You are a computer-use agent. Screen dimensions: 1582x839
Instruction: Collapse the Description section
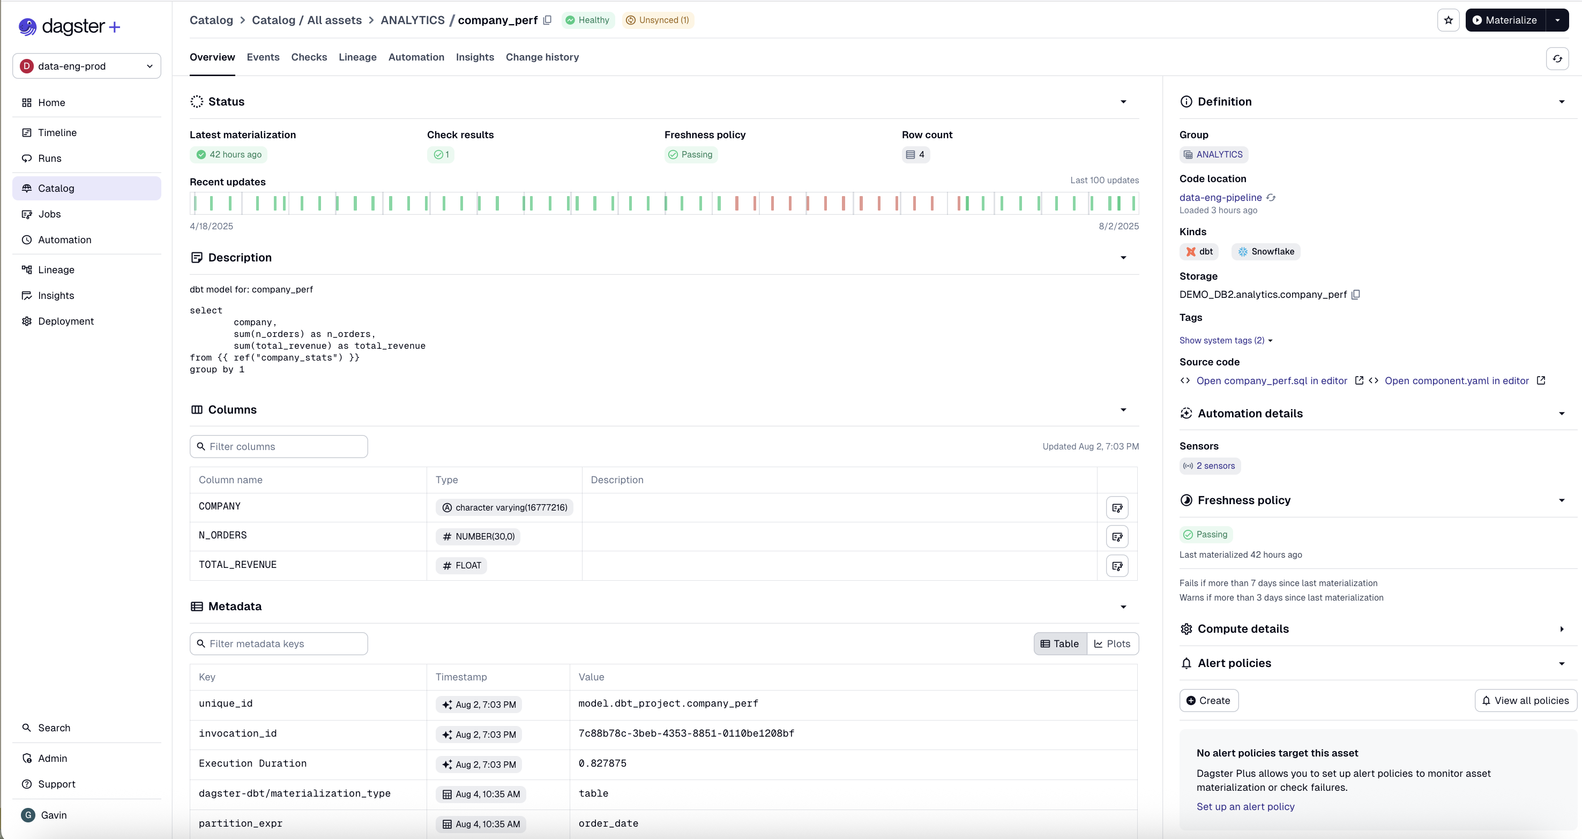tap(1123, 258)
